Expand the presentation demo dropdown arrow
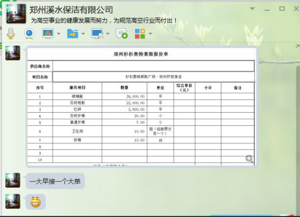The image size is (300, 217). [59, 34]
